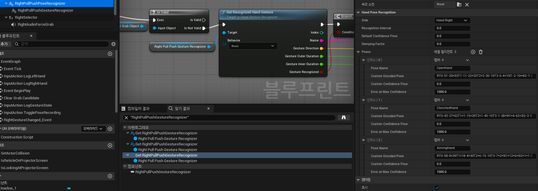The image size is (538, 191).
Task: Select InputAction TogglePoseRecording event
Action: [x=32, y=113]
